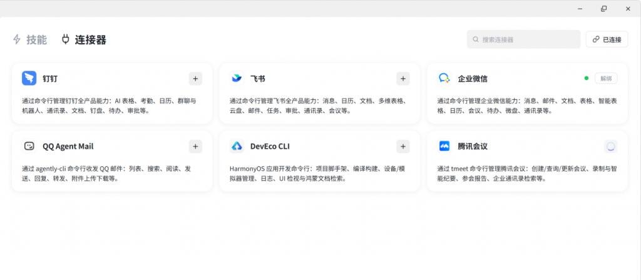Click the 飞书 card title text
The height and width of the screenshot is (280, 641).
pyautogui.click(x=257, y=79)
